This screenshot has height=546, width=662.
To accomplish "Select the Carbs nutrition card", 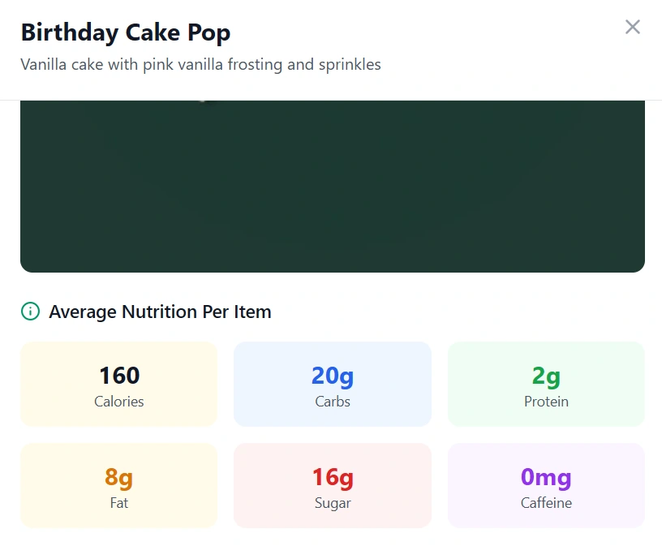I will coord(332,384).
